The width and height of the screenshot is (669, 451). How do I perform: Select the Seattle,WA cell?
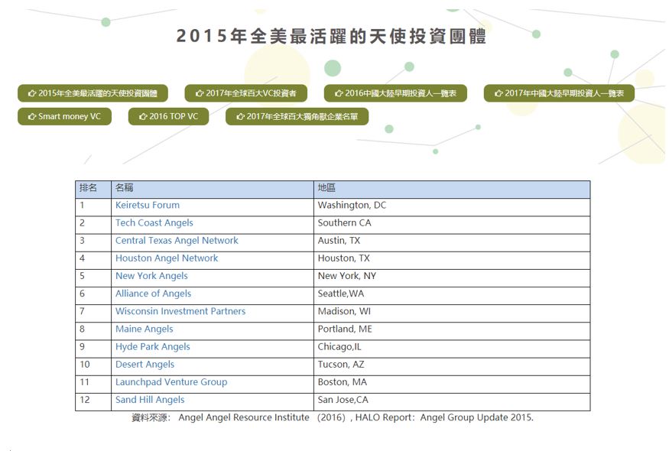(452, 296)
